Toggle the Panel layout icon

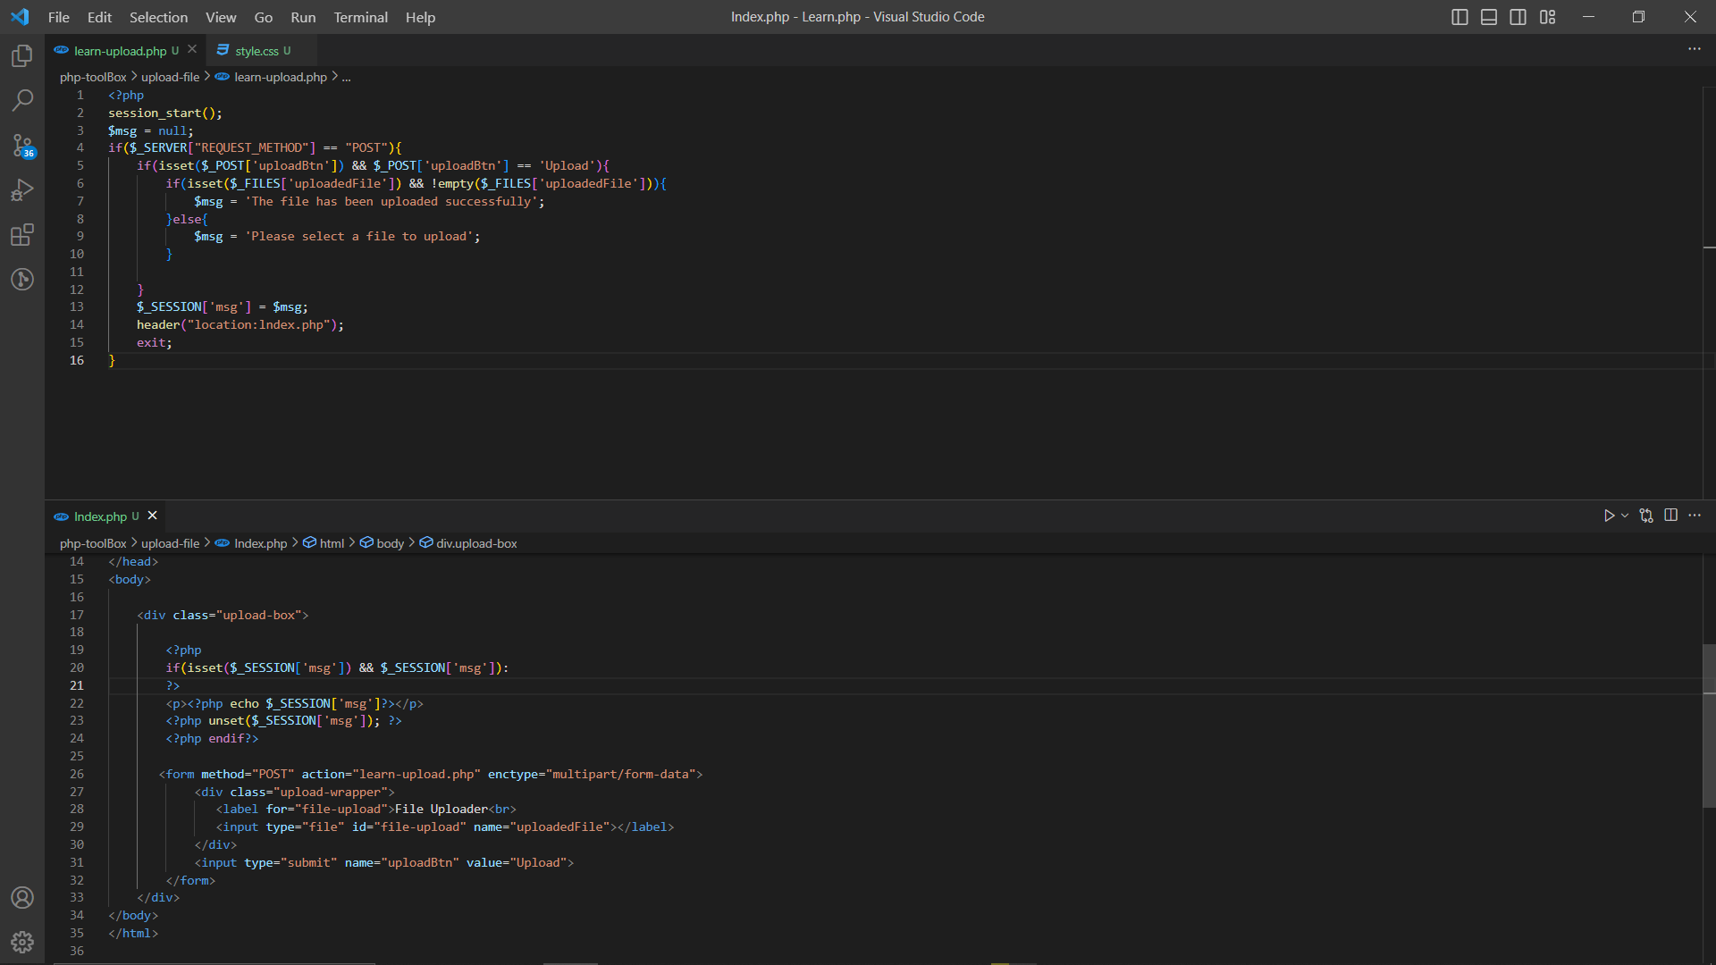pos(1489,17)
